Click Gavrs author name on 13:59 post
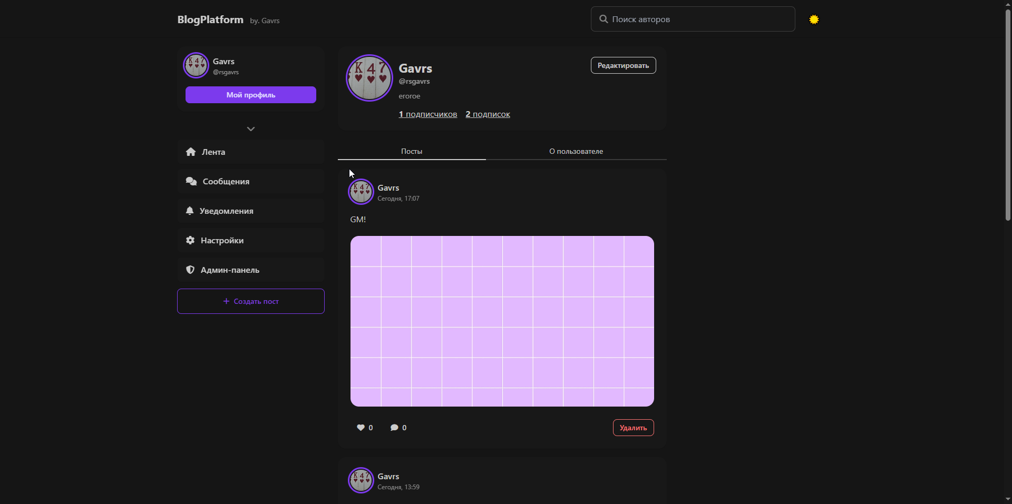Image resolution: width=1012 pixels, height=504 pixels. (388, 476)
